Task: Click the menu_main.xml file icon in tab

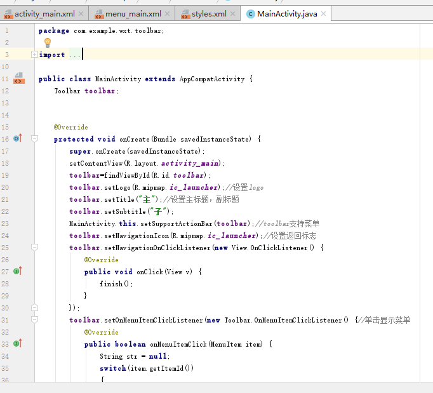Action: 99,14
